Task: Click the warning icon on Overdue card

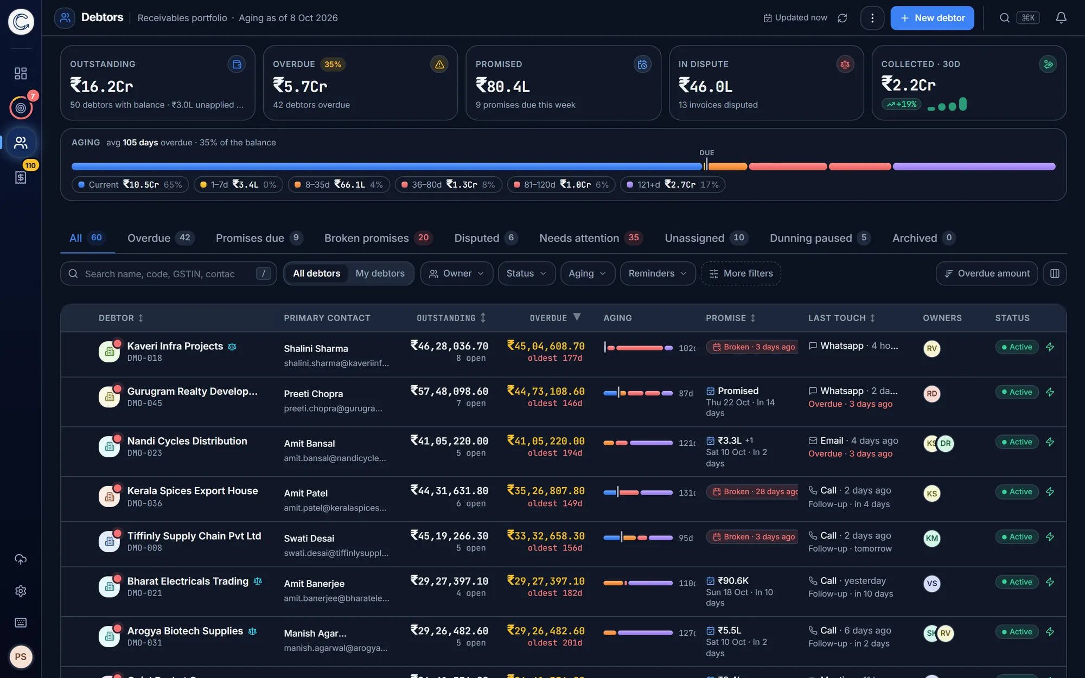Action: click(x=439, y=64)
